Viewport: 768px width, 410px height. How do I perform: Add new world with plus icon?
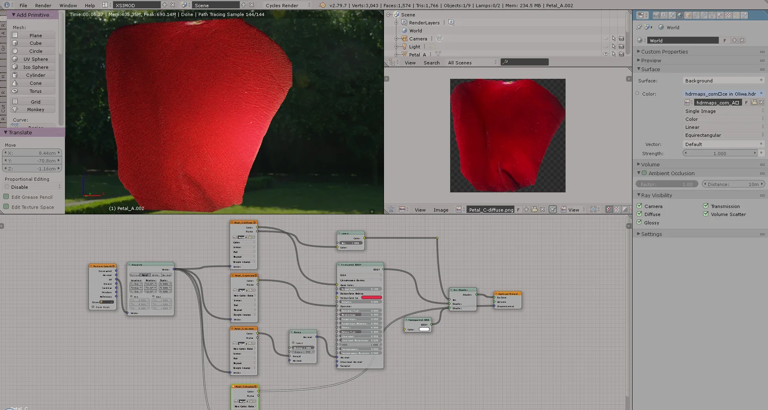pyautogui.click(x=734, y=40)
